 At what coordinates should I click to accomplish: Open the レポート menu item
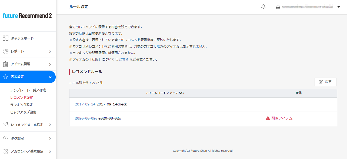[x=28, y=51]
